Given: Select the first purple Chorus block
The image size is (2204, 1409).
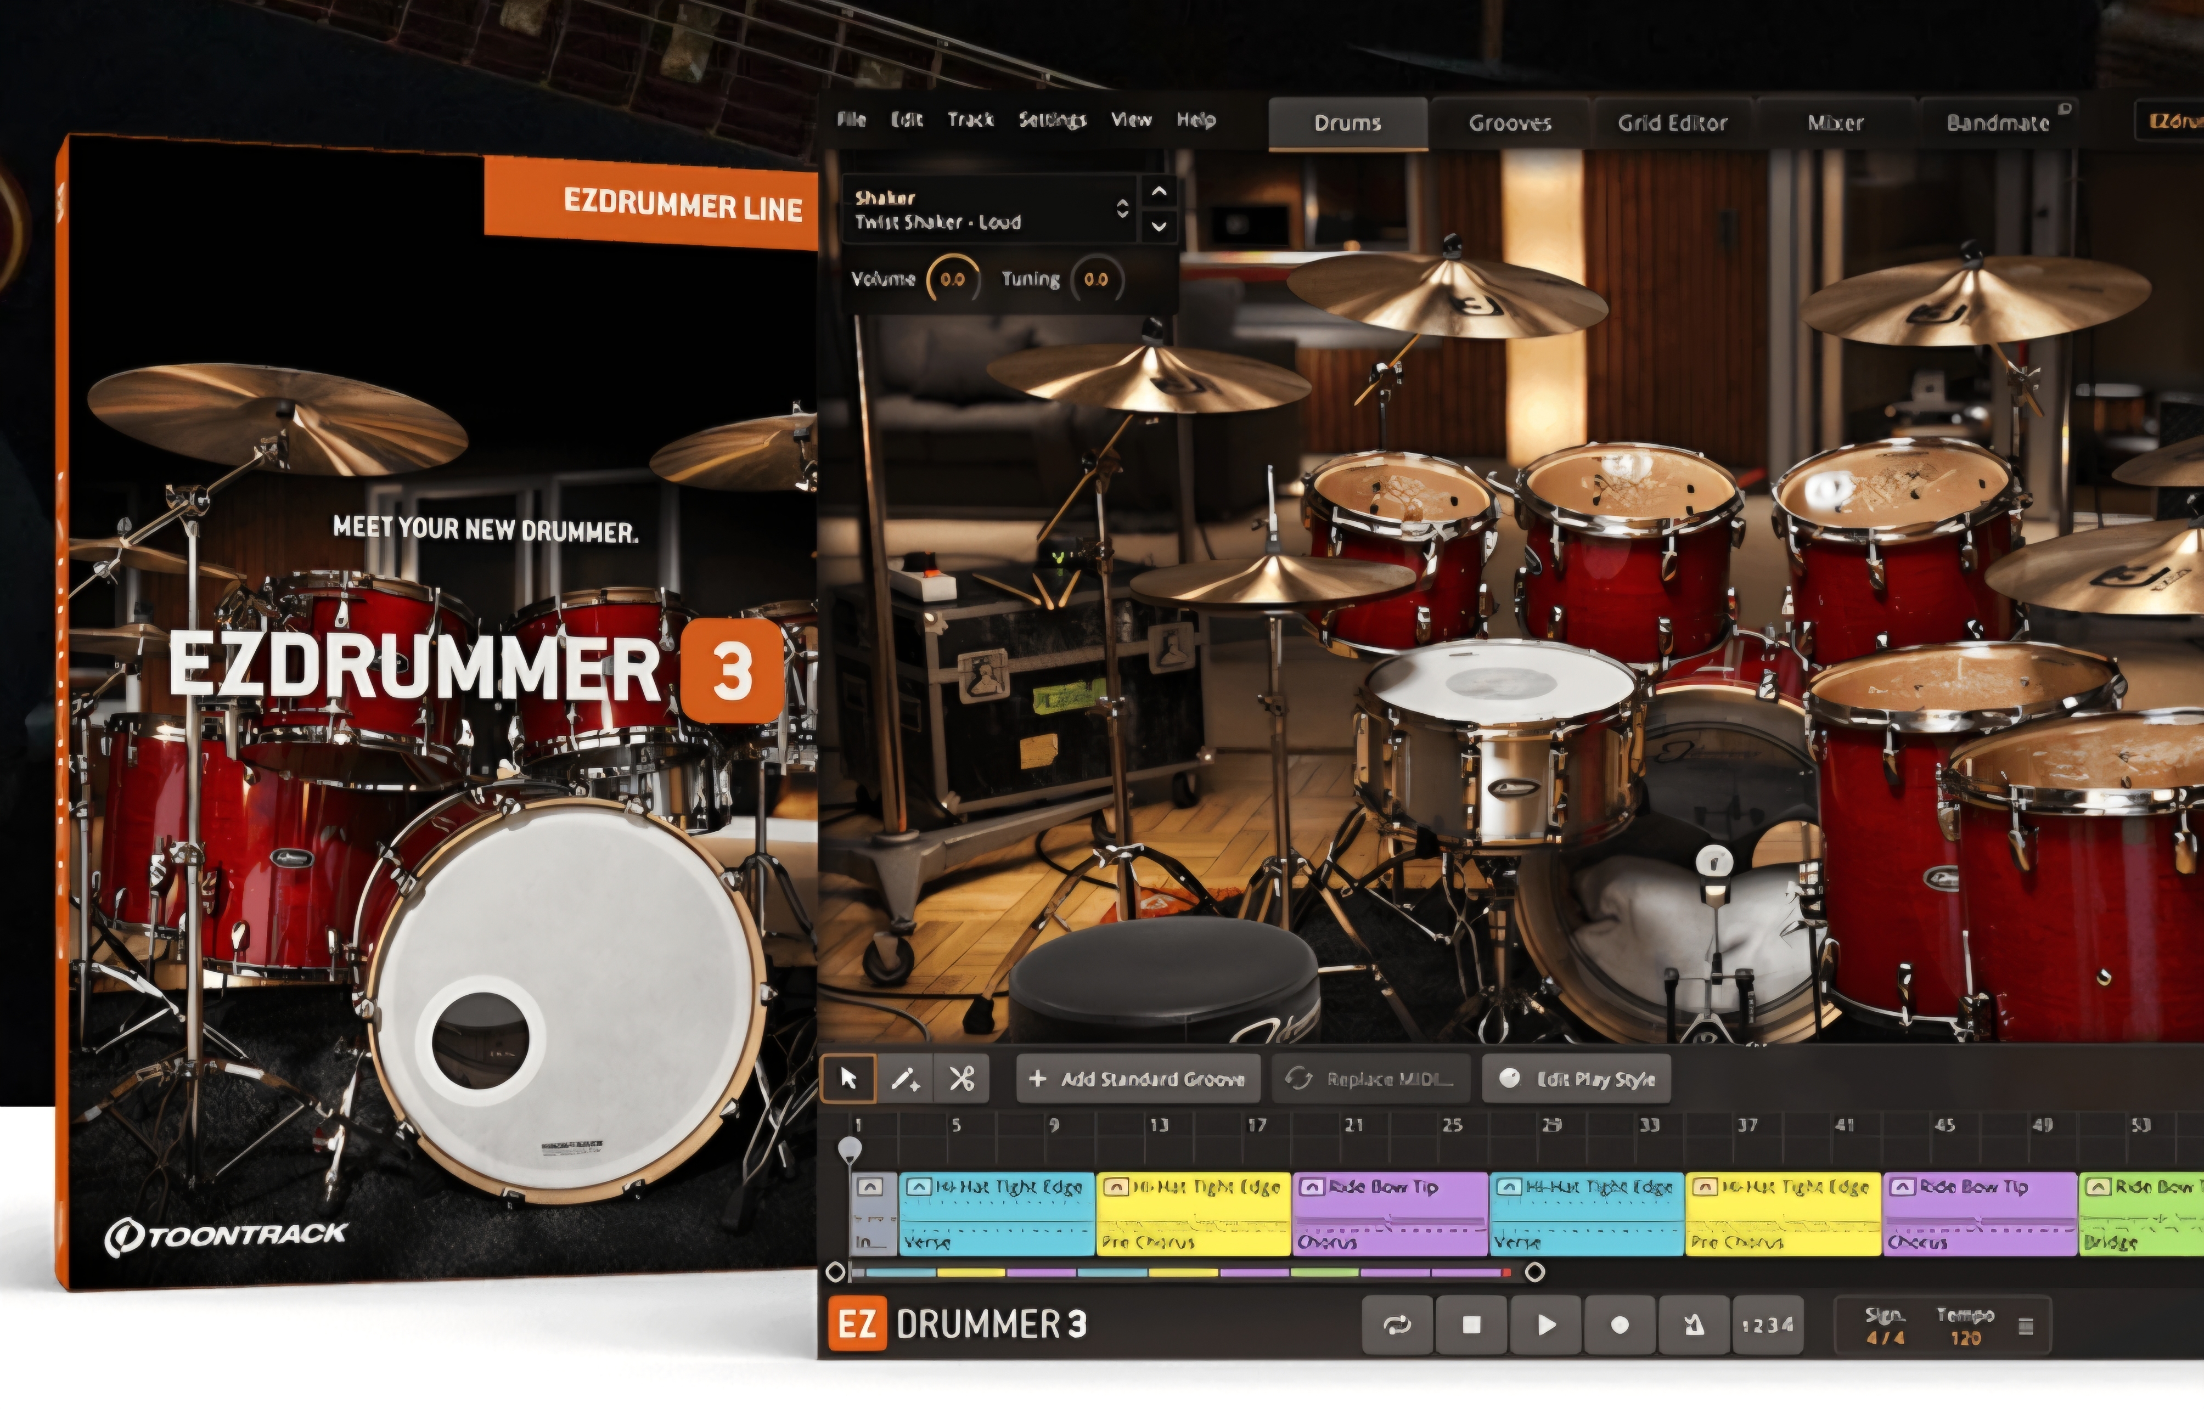Looking at the screenshot, I should pos(1390,1214).
